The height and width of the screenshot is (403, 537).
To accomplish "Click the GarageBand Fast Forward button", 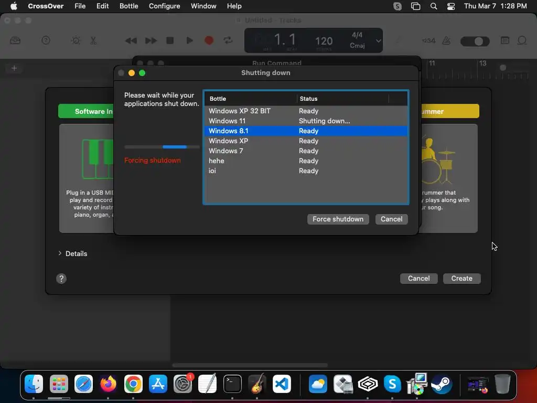I will coord(151,41).
